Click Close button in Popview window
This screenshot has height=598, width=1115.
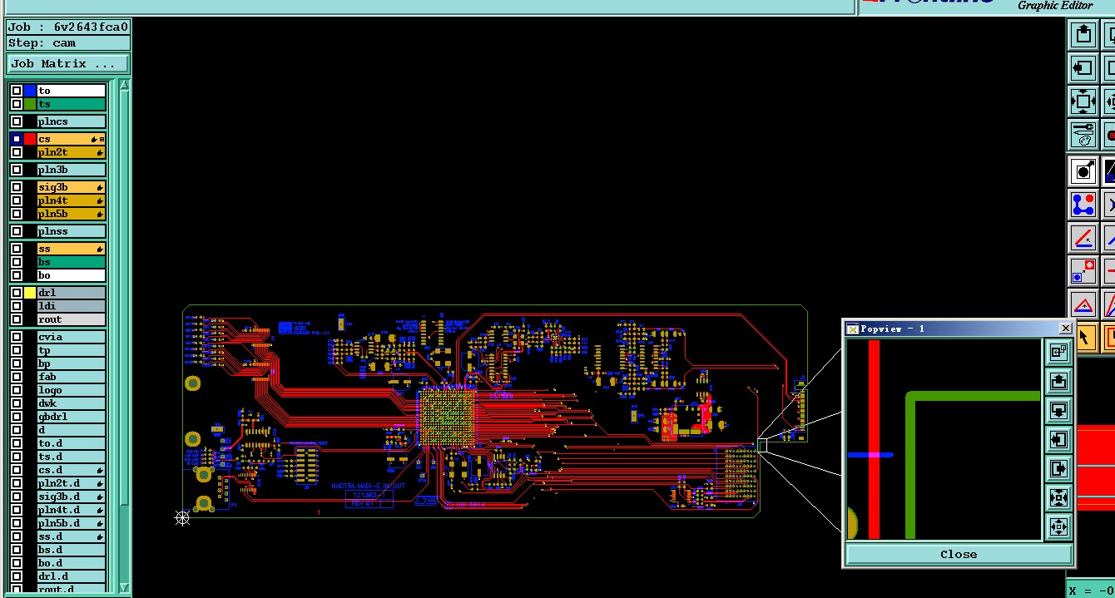click(959, 554)
